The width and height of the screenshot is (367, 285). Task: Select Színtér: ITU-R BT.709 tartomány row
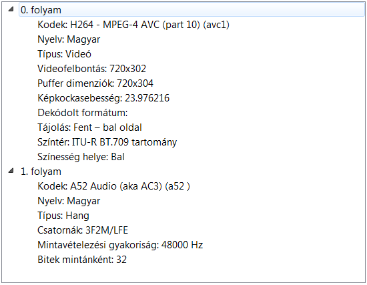pyautogui.click(x=107, y=142)
